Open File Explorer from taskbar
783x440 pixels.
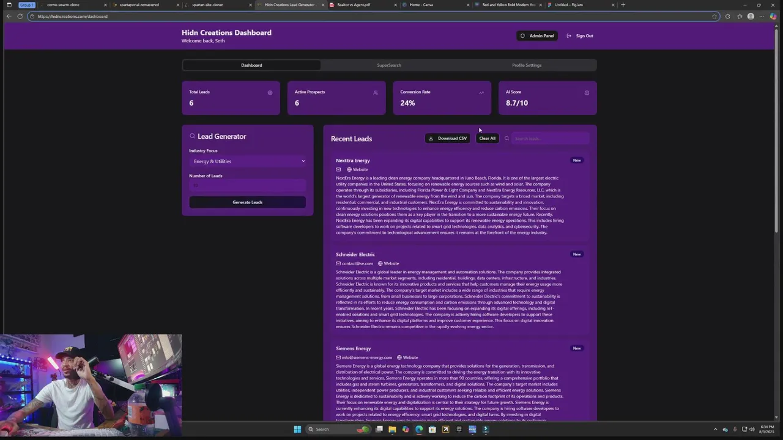point(392,429)
